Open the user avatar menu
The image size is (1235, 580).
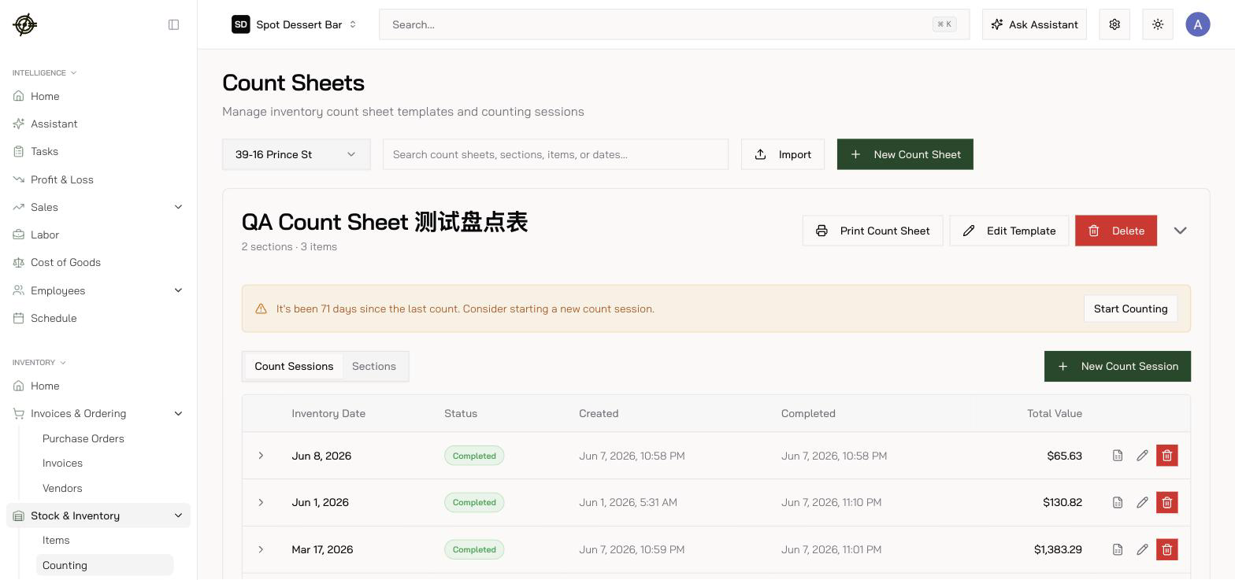(1198, 24)
